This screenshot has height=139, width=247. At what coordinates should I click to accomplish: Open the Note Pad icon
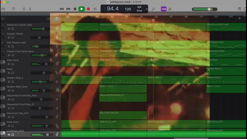[240, 9]
